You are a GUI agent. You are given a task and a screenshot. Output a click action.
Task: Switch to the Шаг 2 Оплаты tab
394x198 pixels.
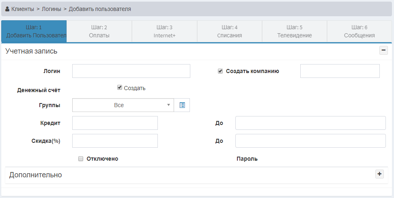[99, 31]
